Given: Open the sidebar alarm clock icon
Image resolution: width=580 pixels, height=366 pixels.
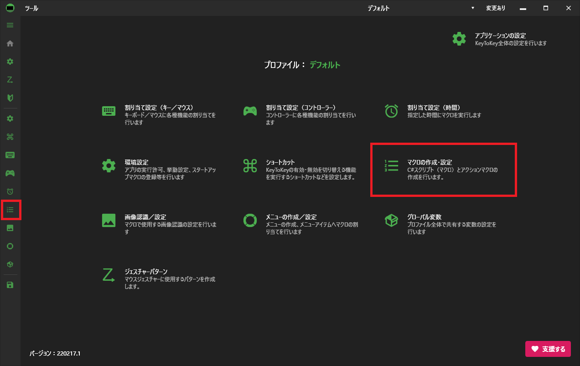Looking at the screenshot, I should [x=10, y=191].
